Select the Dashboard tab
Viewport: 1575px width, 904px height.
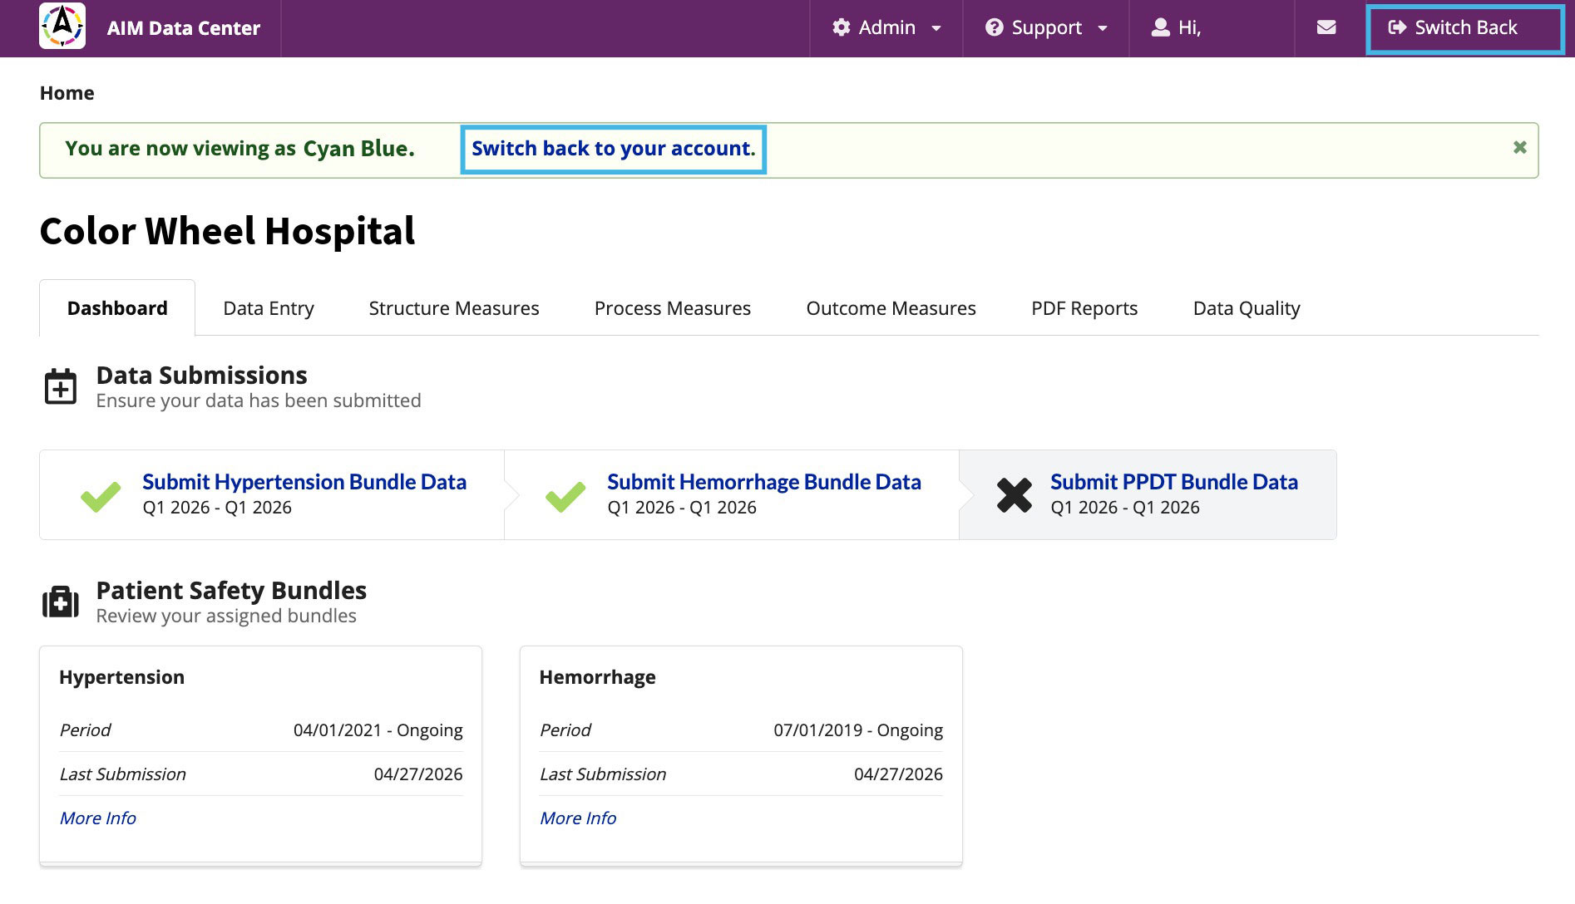(x=117, y=308)
